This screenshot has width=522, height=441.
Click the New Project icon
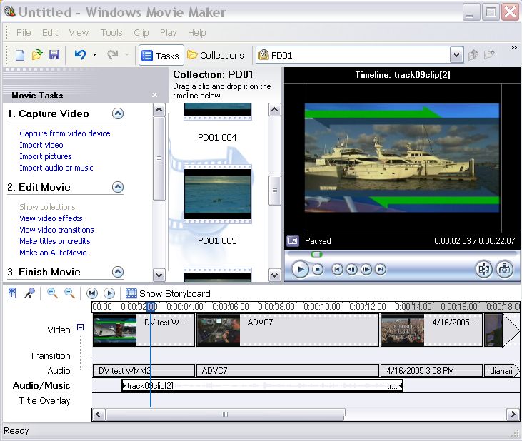tap(20, 55)
